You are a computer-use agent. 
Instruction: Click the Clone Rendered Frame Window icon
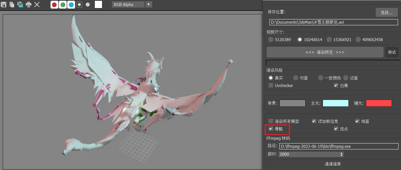click(x=20, y=4)
